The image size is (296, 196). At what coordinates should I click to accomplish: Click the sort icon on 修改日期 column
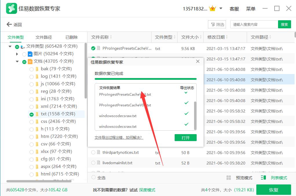point(227,37)
